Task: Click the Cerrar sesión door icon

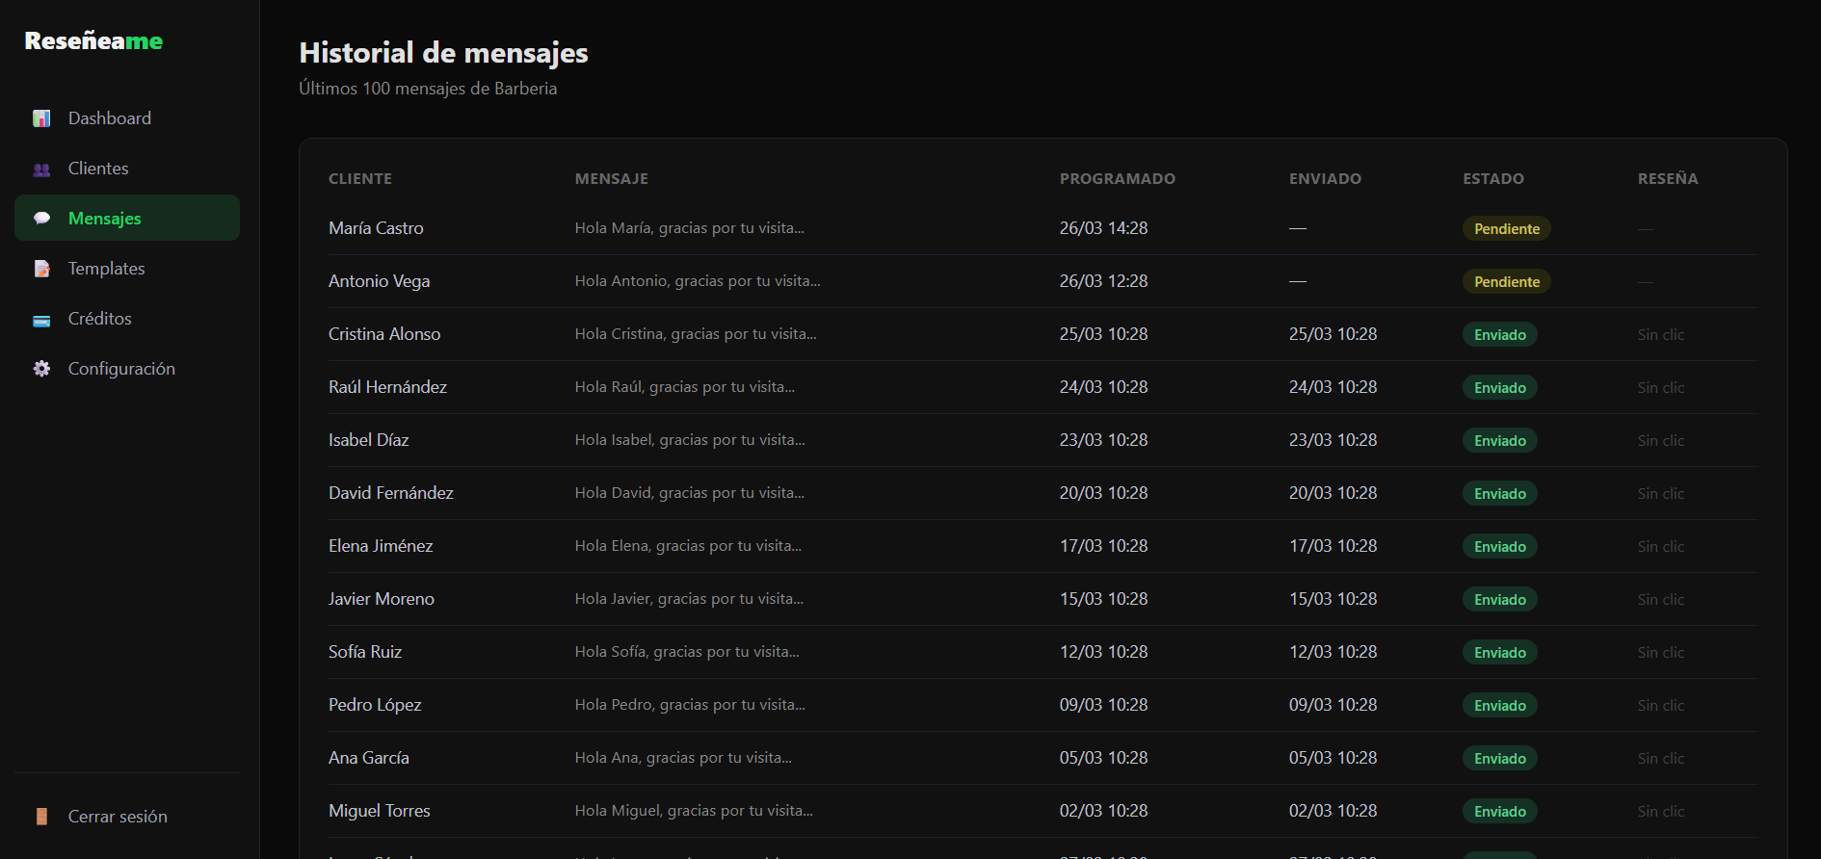Action: [41, 817]
